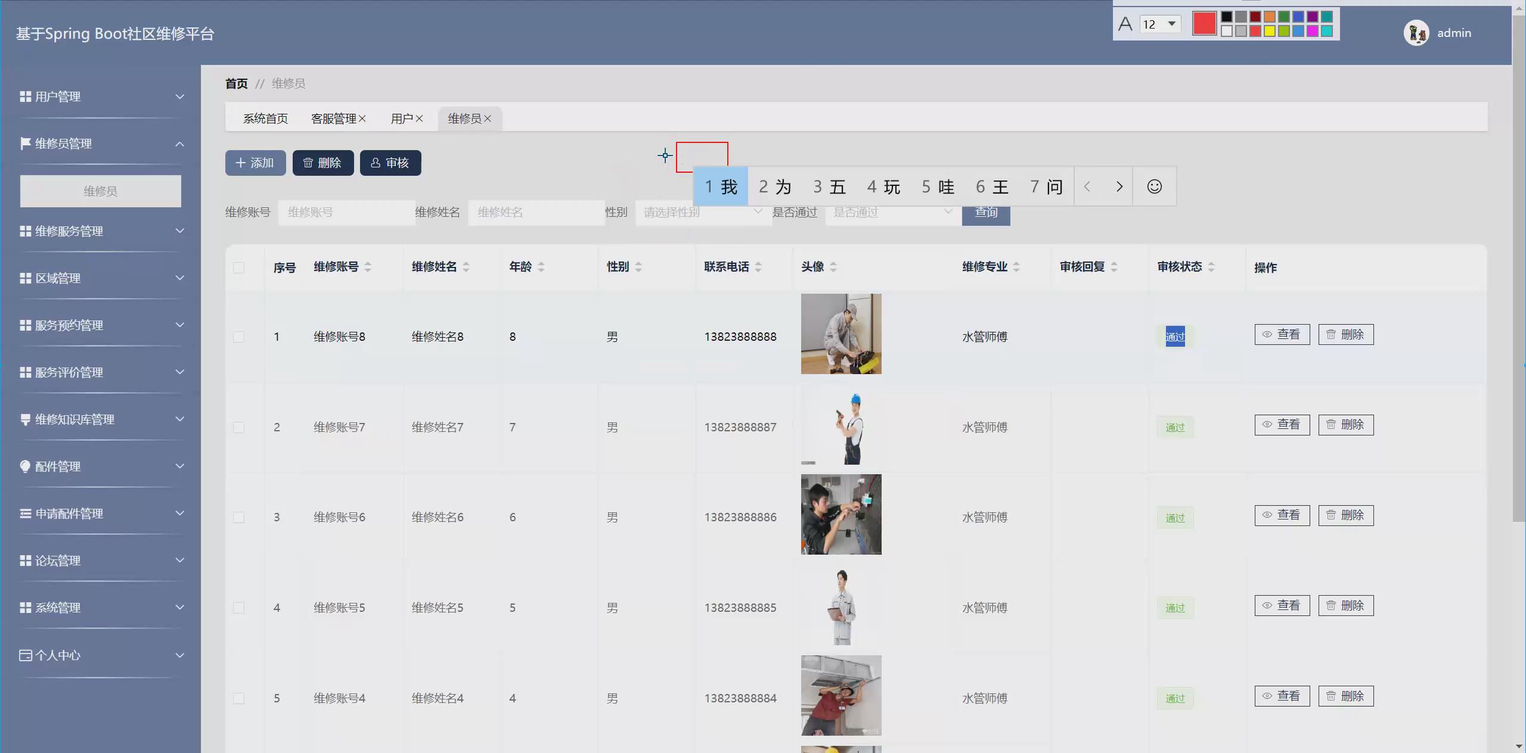Click 查看 for 维修账号7 row

pyautogui.click(x=1282, y=425)
